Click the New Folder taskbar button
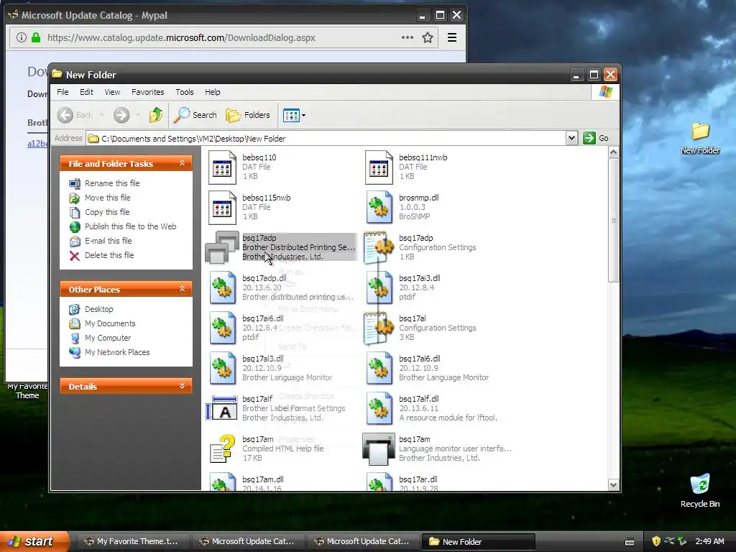736x552 pixels. tap(478, 542)
